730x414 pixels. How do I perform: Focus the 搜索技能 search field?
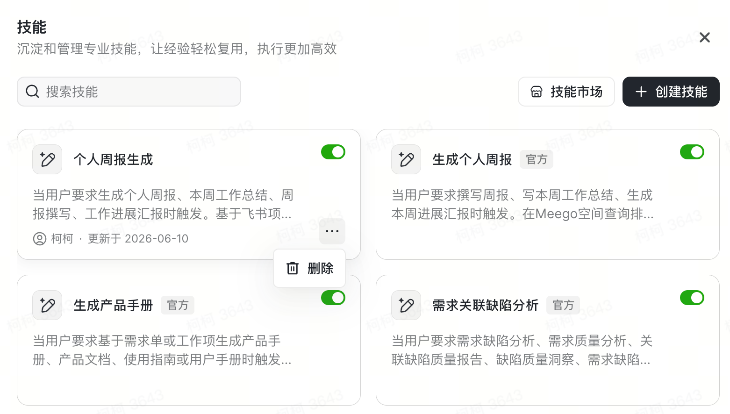[129, 92]
